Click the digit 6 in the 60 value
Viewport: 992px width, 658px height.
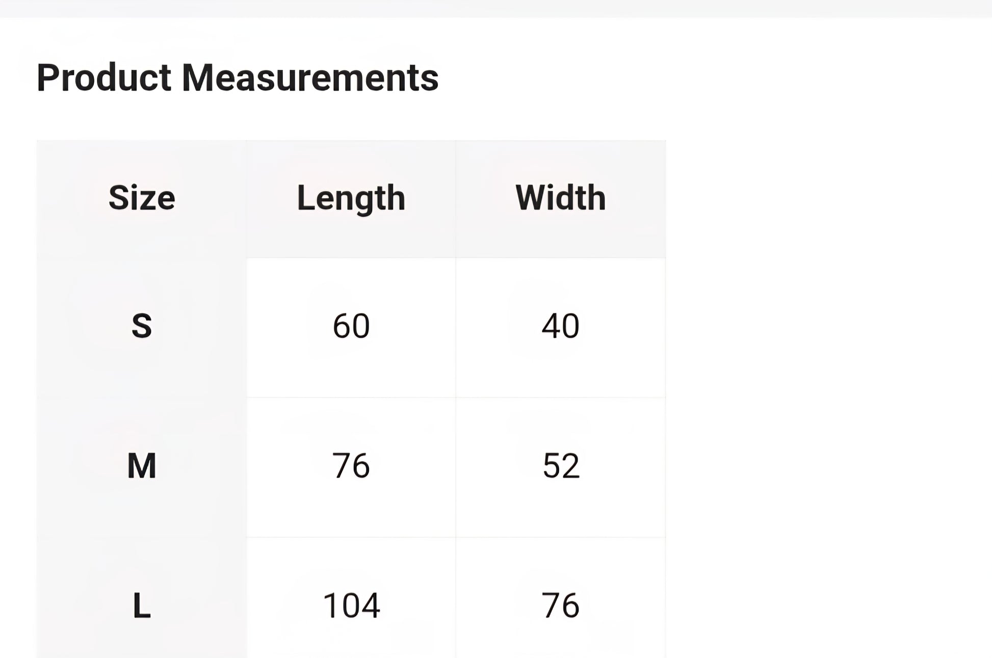342,326
